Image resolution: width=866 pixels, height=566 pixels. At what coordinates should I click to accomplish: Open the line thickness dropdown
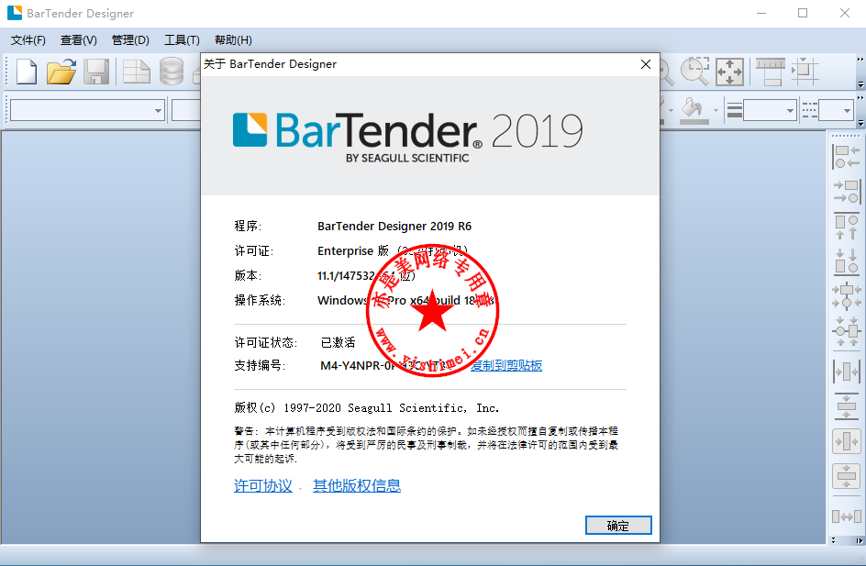pyautogui.click(x=791, y=110)
